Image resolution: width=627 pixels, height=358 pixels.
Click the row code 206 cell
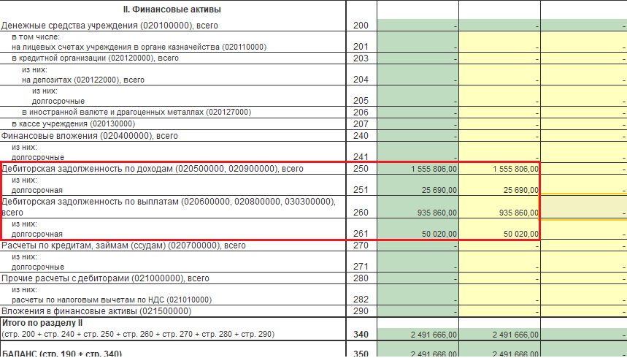point(361,112)
